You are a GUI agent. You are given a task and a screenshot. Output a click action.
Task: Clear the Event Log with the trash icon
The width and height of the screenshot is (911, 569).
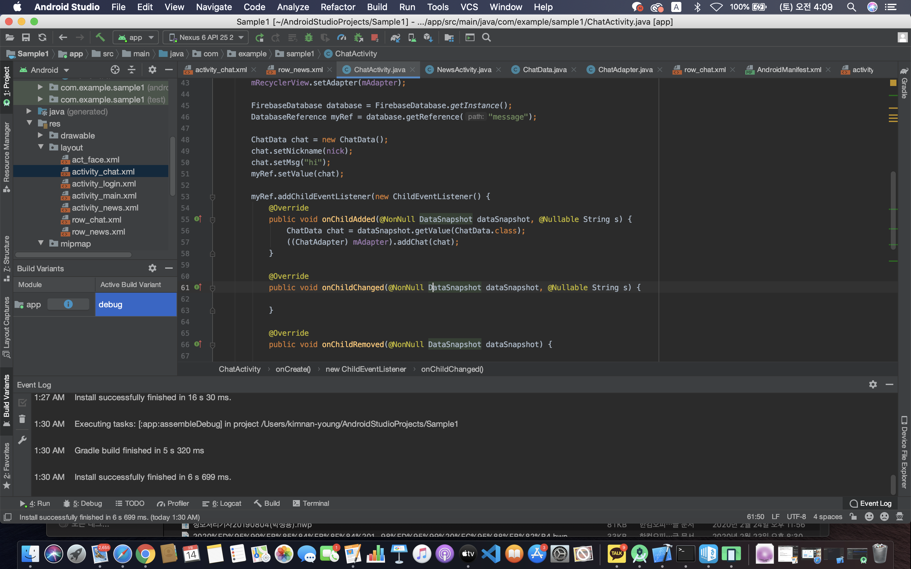[x=22, y=419]
